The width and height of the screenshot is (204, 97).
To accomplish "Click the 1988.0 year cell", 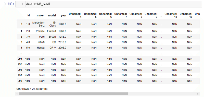I will point(62,37).
